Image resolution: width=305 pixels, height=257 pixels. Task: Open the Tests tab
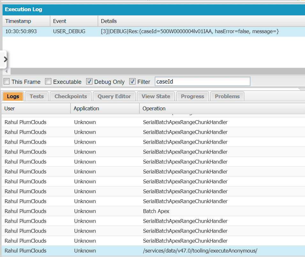pos(36,96)
